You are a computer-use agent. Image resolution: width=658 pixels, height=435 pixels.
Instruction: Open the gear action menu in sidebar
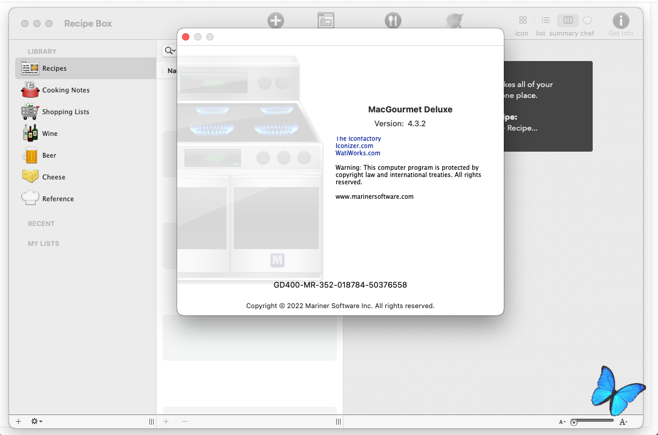(36, 422)
